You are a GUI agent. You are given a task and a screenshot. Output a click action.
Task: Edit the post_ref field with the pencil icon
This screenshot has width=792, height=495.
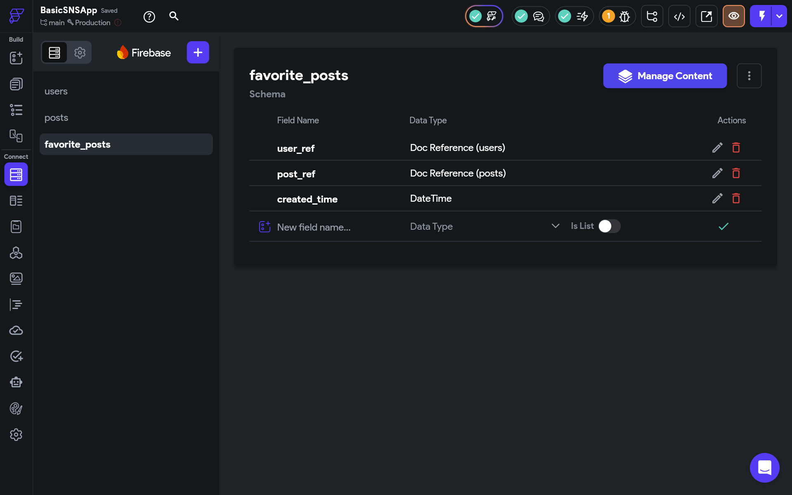[x=717, y=173]
